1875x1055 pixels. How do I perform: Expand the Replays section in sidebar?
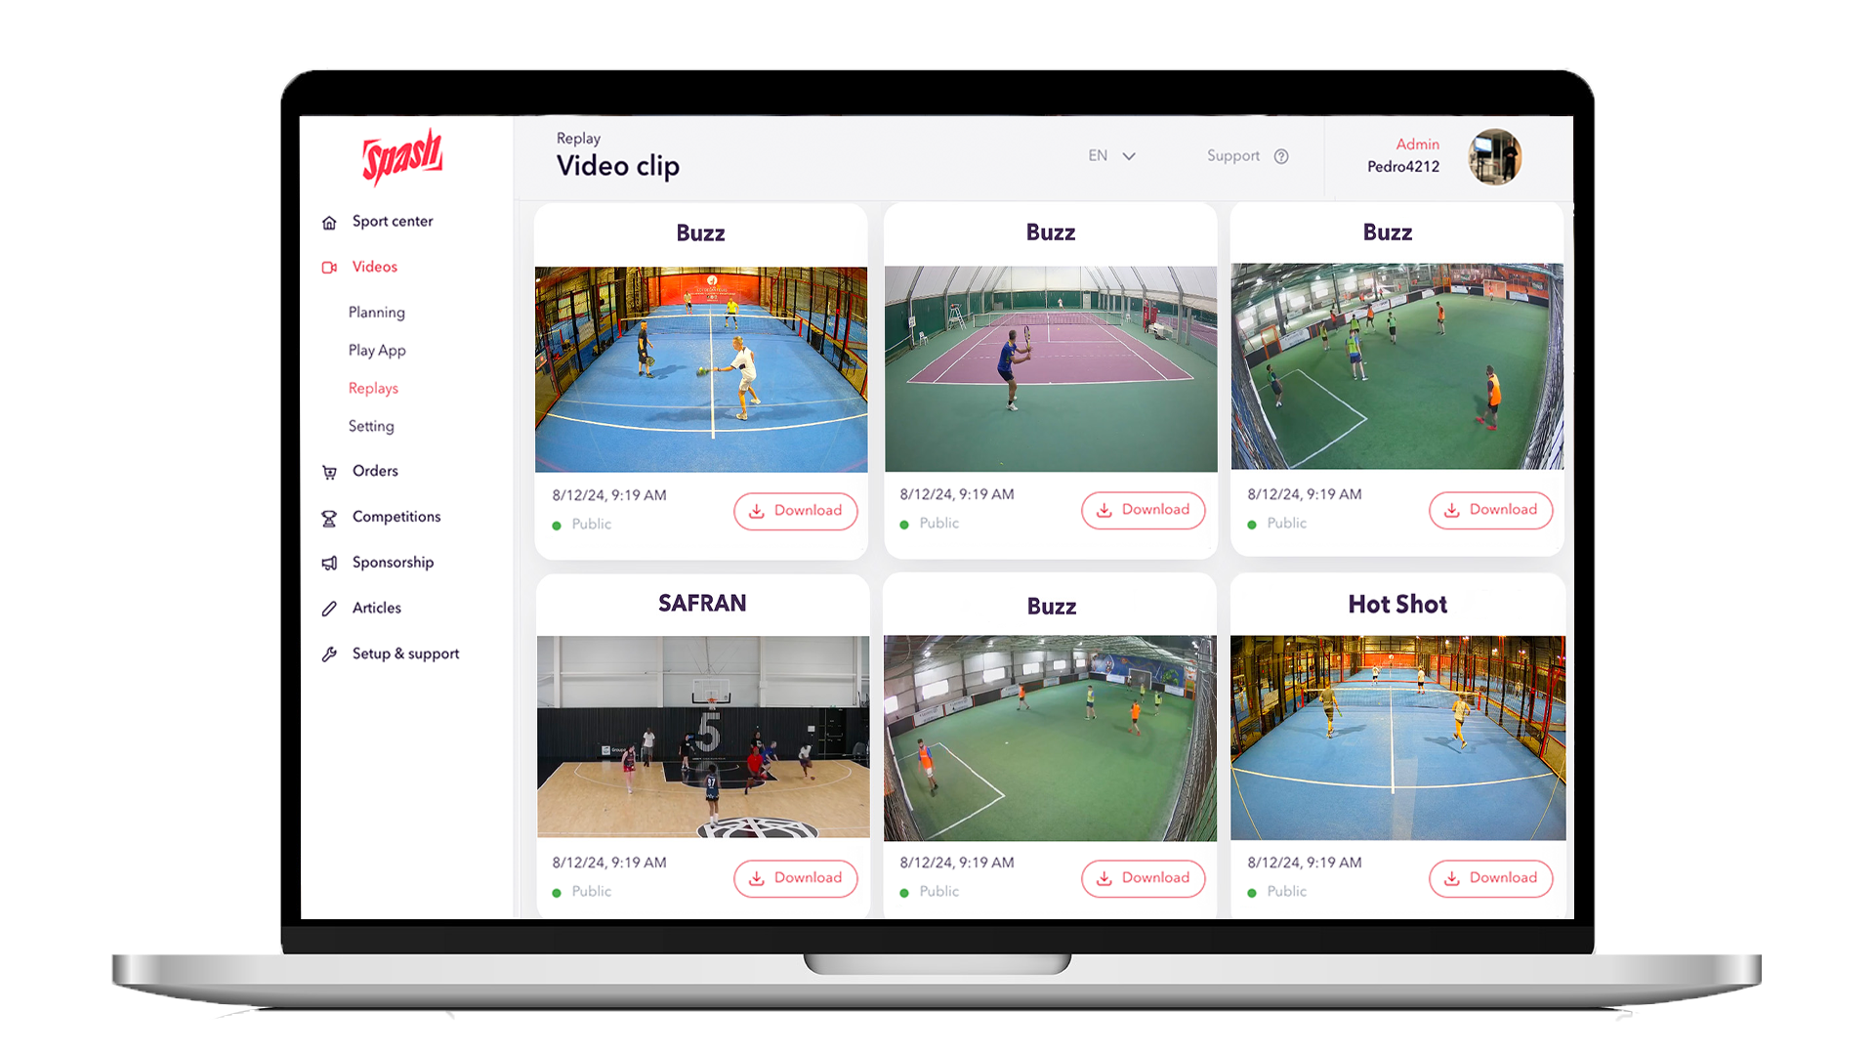(x=372, y=387)
